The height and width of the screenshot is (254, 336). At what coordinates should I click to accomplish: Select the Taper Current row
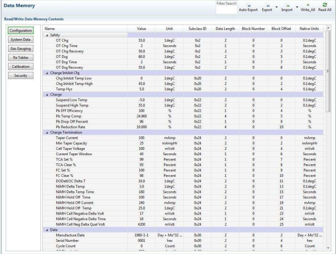coord(183,138)
